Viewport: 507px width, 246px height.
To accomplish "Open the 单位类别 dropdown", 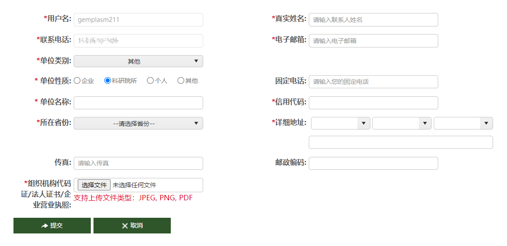I will pyautogui.click(x=138, y=61).
